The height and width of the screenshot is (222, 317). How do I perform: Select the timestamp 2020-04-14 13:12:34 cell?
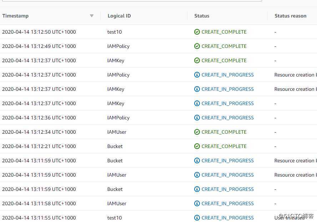pyautogui.click(x=39, y=132)
